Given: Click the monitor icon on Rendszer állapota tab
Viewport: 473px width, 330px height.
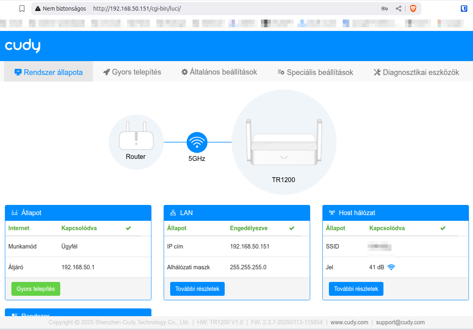Looking at the screenshot, I should [x=18, y=72].
